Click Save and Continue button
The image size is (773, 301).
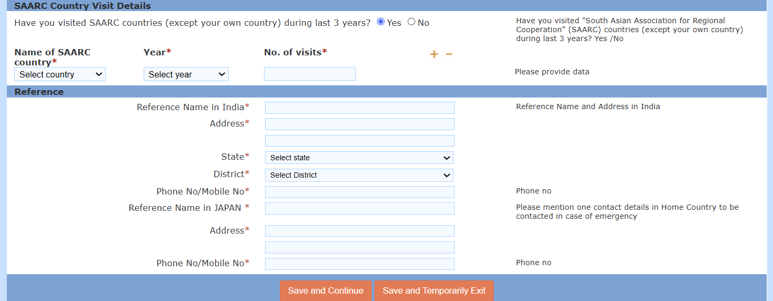326,291
